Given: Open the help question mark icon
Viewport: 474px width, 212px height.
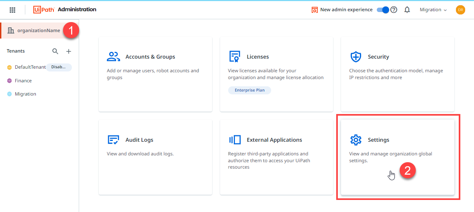Looking at the screenshot, I should point(394,10).
